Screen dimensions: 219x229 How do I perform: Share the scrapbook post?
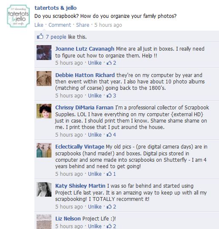(x=82, y=25)
